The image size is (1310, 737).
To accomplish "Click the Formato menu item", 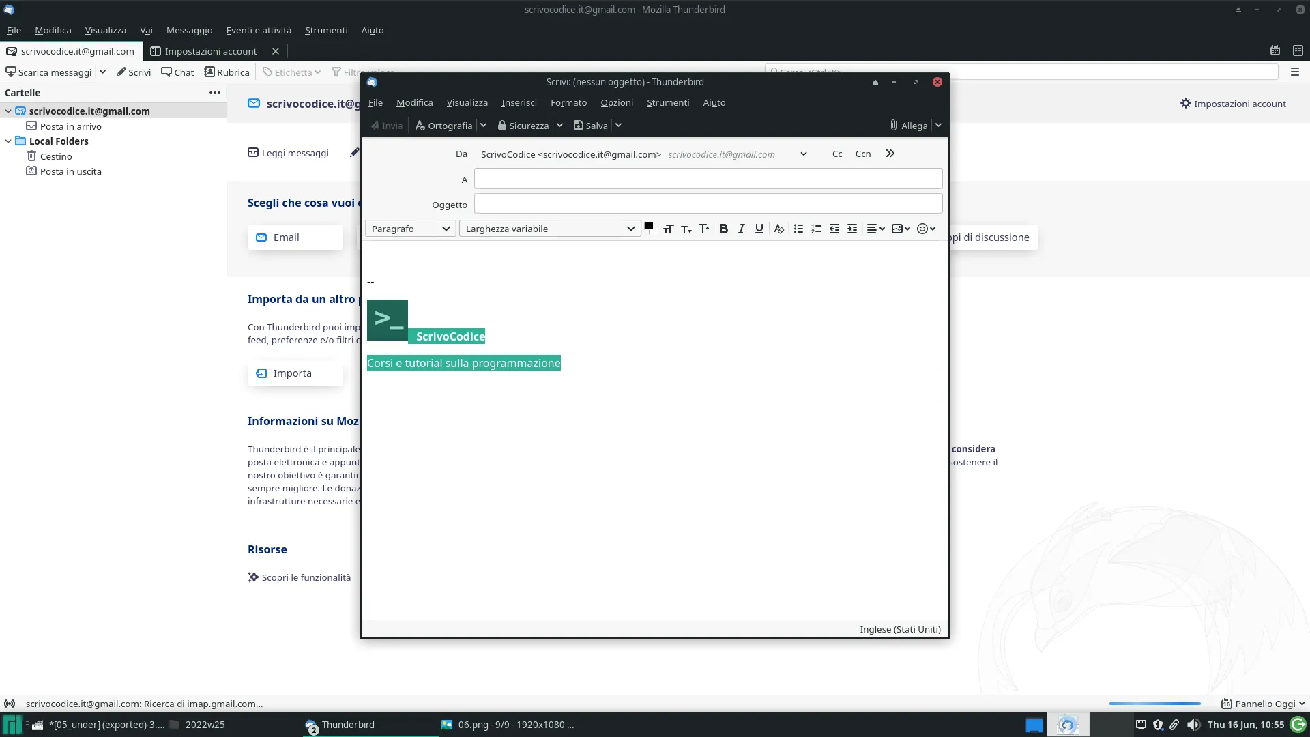I will 568,102.
